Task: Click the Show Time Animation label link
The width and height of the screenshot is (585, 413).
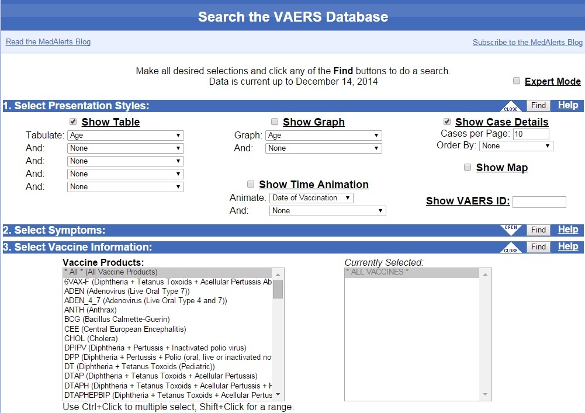Action: coord(314,184)
